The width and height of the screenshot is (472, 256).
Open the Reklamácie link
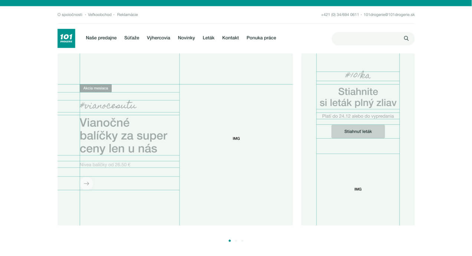click(x=127, y=15)
